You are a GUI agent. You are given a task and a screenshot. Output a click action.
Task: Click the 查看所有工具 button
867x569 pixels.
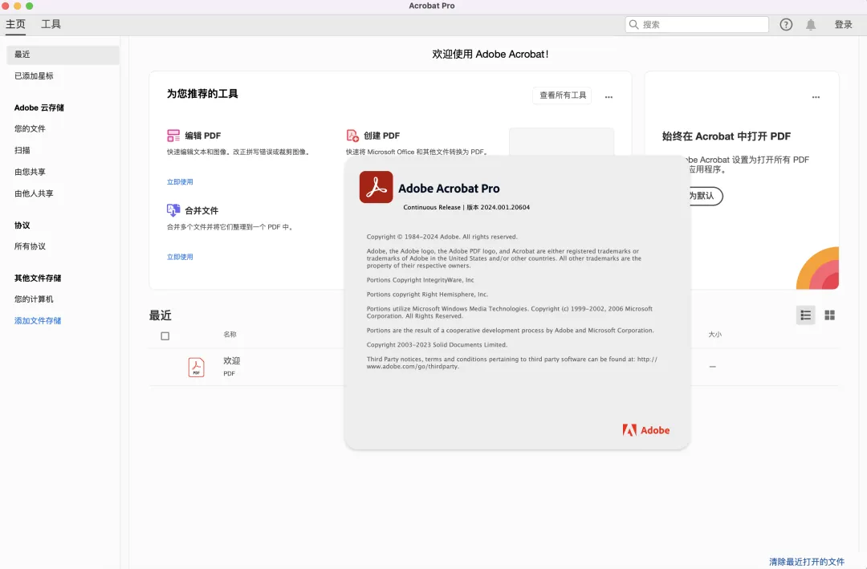click(x=562, y=96)
